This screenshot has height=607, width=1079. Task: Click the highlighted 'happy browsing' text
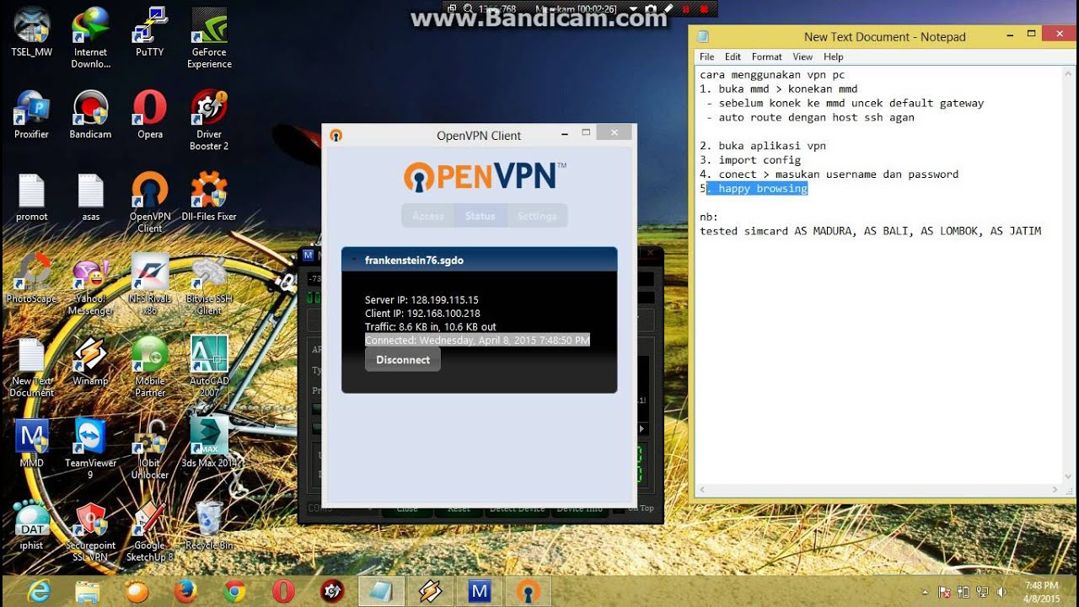763,188
